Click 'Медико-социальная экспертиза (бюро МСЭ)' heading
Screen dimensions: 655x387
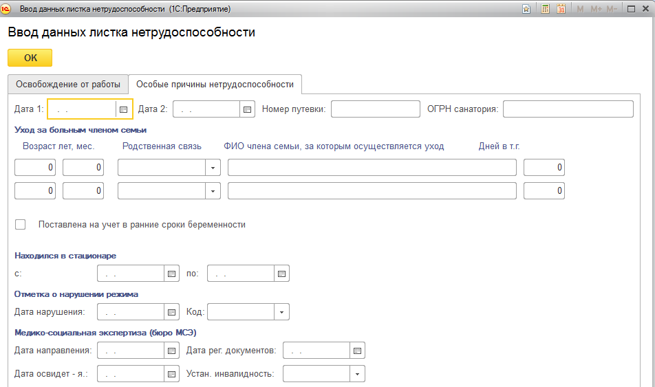click(106, 333)
